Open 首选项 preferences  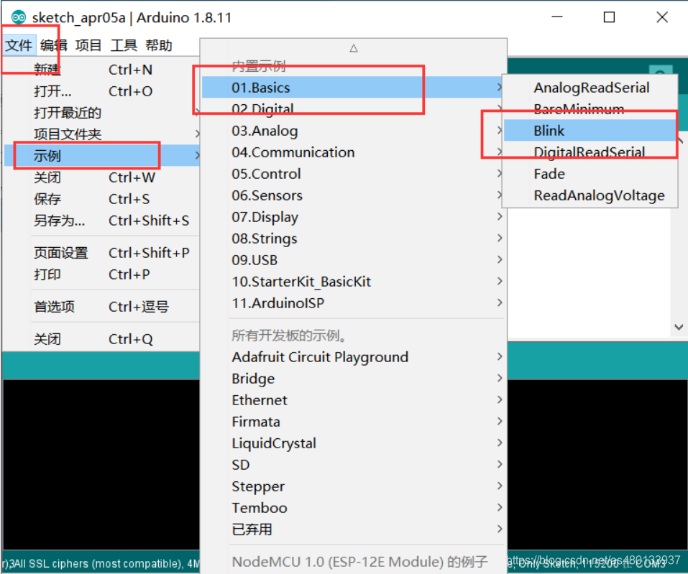tap(54, 307)
